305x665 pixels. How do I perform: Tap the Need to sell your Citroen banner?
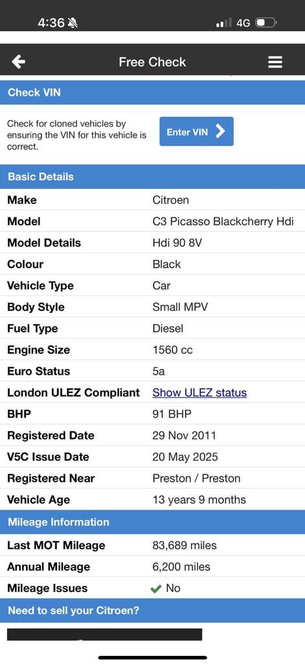(x=152, y=610)
